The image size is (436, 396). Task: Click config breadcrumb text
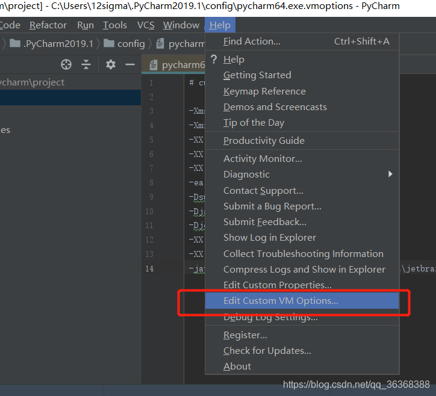131,43
